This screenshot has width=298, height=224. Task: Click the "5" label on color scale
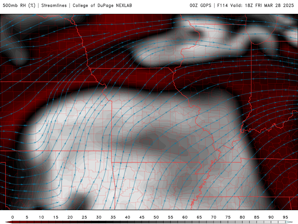(27, 217)
